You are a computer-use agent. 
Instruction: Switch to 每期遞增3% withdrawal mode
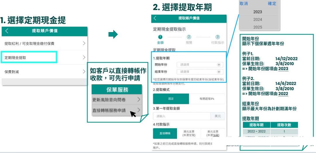click(207, 99)
